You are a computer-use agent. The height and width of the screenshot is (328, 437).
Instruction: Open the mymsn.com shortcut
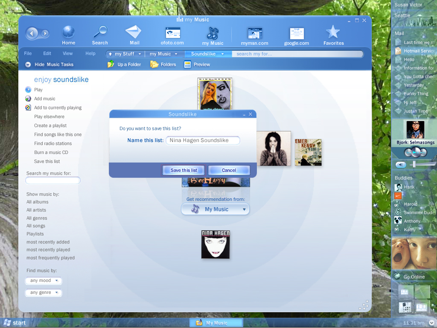[255, 33]
